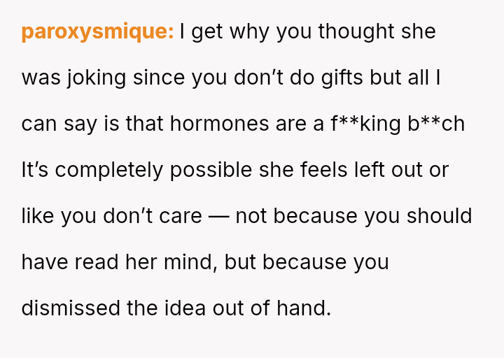Click the word "joking" in the comment
Screen dimensions: 504x358
pos(96,78)
